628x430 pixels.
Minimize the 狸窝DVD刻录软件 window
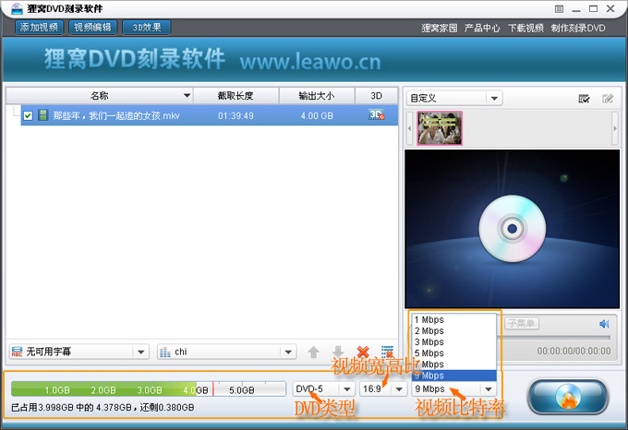pos(576,9)
